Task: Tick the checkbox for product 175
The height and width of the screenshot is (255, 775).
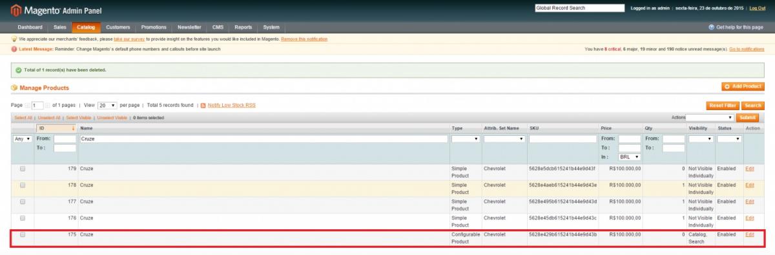Action: tap(23, 234)
